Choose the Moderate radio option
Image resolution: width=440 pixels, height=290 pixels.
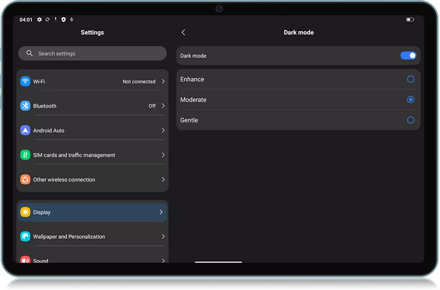[410, 100]
